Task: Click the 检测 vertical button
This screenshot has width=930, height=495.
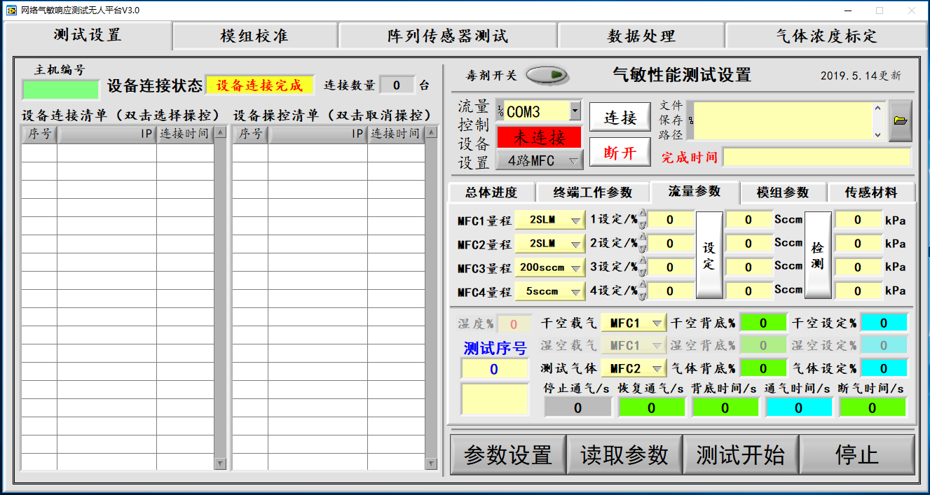Action: (817, 255)
